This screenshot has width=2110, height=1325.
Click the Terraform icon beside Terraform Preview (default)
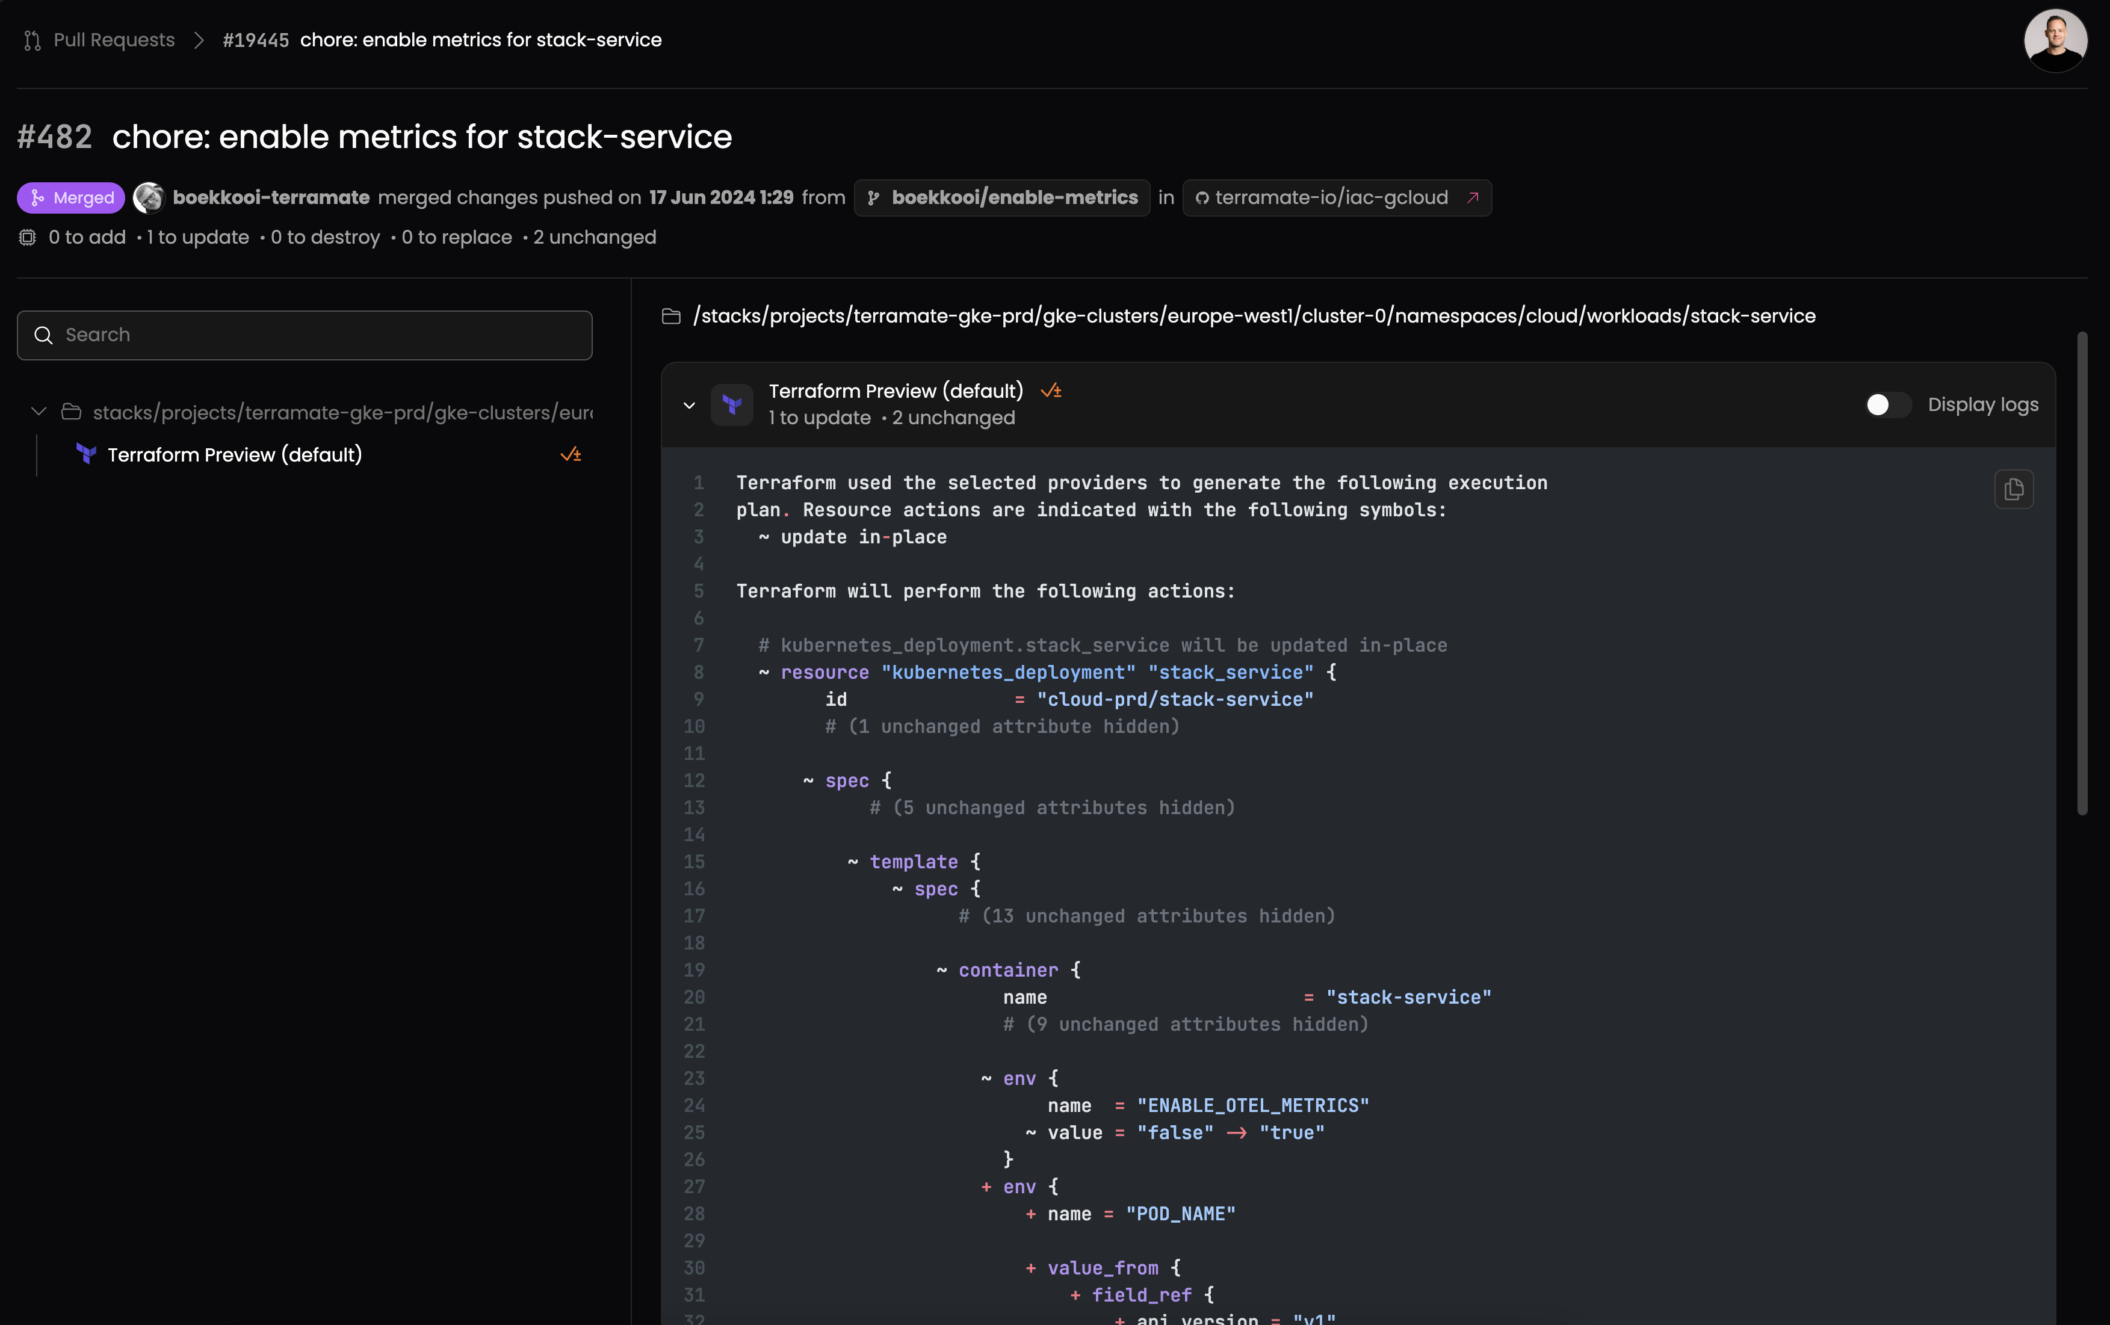[x=86, y=454]
